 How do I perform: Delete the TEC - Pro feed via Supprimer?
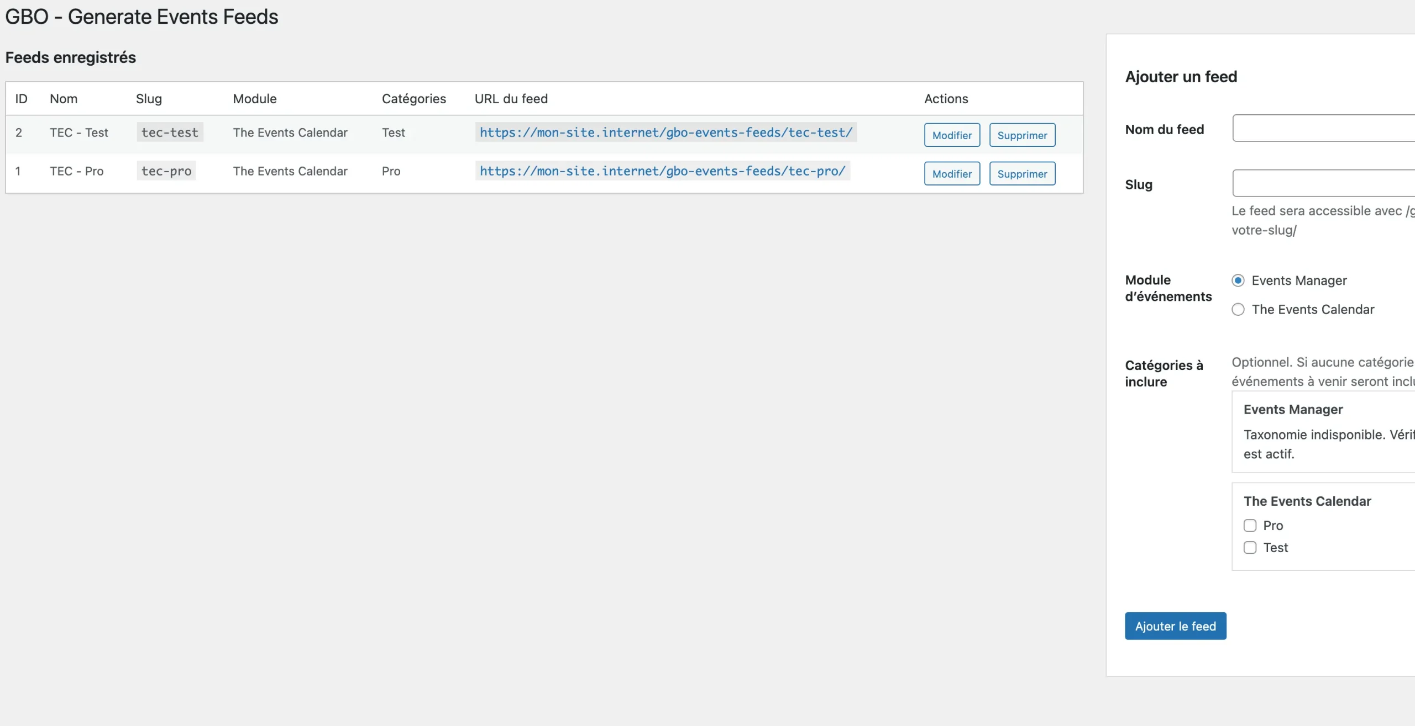(x=1022, y=174)
